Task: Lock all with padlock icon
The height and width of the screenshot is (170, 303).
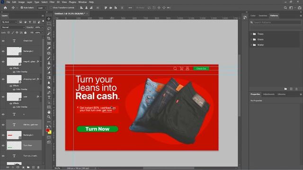Action: (x=25, y=33)
